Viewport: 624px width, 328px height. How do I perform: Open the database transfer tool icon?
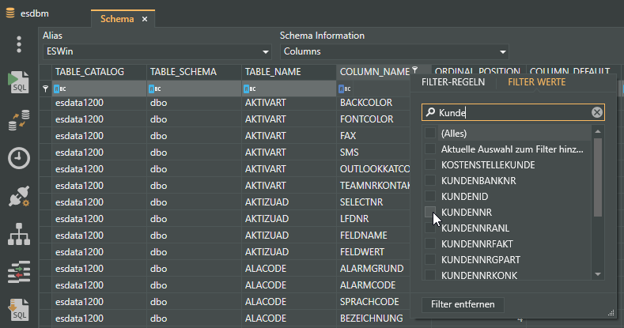coord(19,120)
